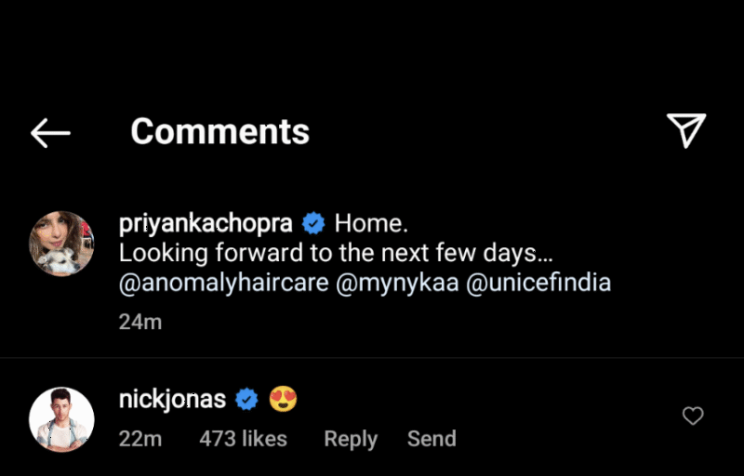Viewport: 744px width, 476px height.
Task: Tap the heart-eyes emoji in nickjonas's comment
Action: pyautogui.click(x=283, y=400)
